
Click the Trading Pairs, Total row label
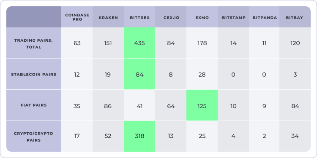(34, 43)
